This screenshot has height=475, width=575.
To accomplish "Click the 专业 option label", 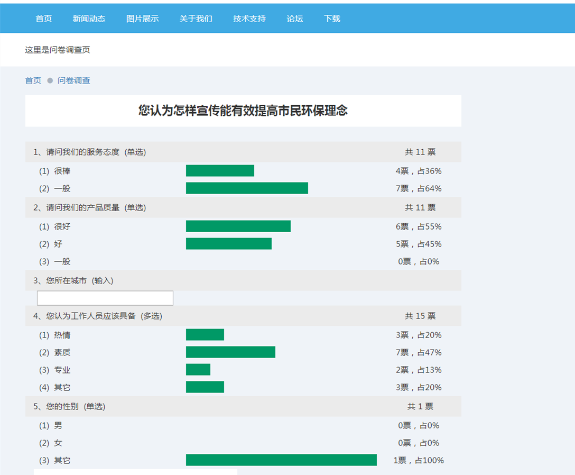I will (x=62, y=370).
